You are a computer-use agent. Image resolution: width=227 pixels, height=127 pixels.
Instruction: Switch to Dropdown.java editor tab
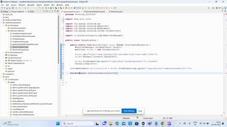tap(116, 12)
